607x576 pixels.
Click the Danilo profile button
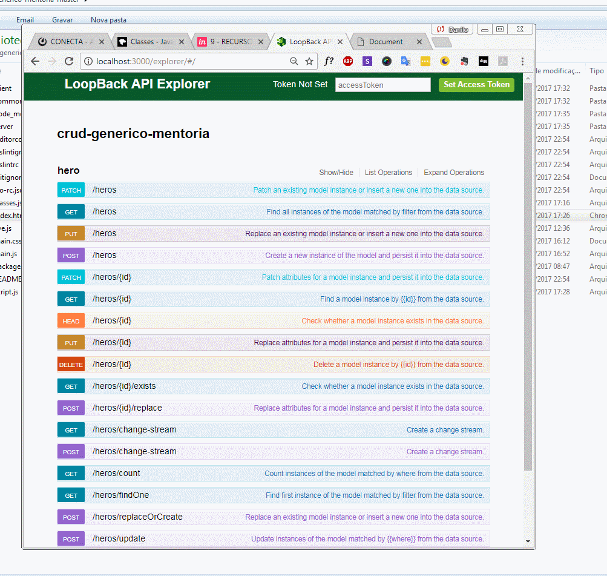(452, 30)
